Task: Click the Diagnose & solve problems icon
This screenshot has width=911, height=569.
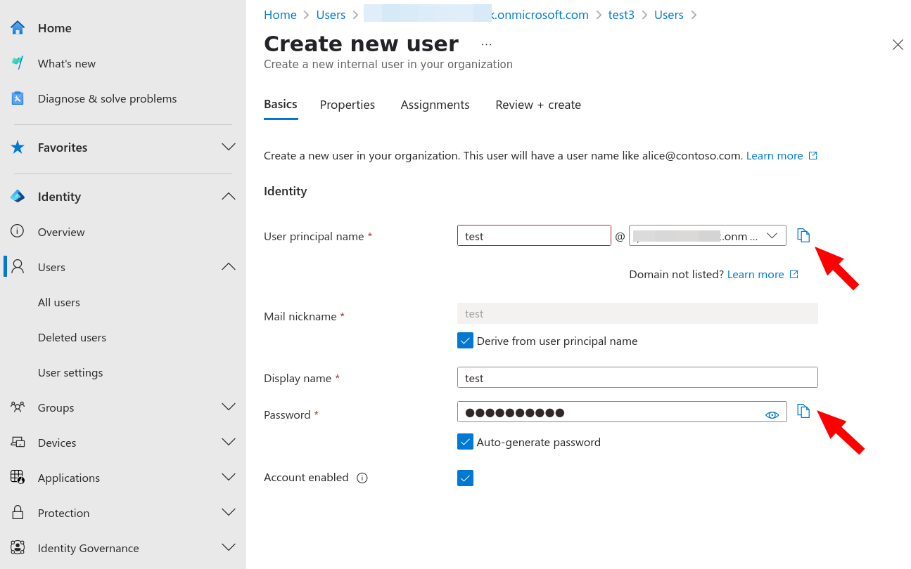Action: [x=18, y=98]
